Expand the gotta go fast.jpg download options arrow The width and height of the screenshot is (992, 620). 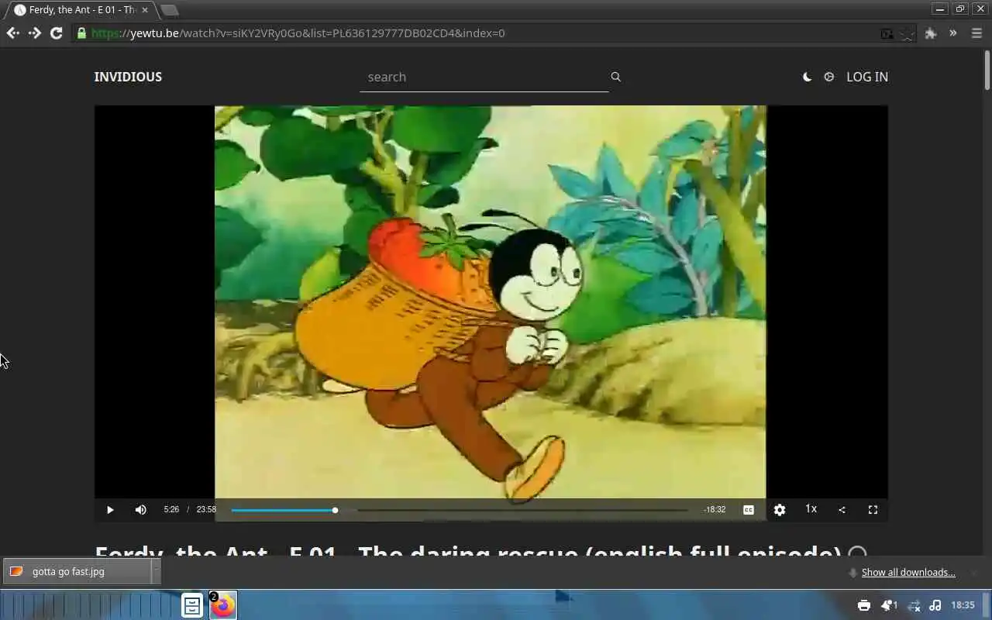click(156, 571)
